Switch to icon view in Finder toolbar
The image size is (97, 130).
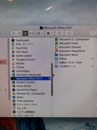point(14,33)
